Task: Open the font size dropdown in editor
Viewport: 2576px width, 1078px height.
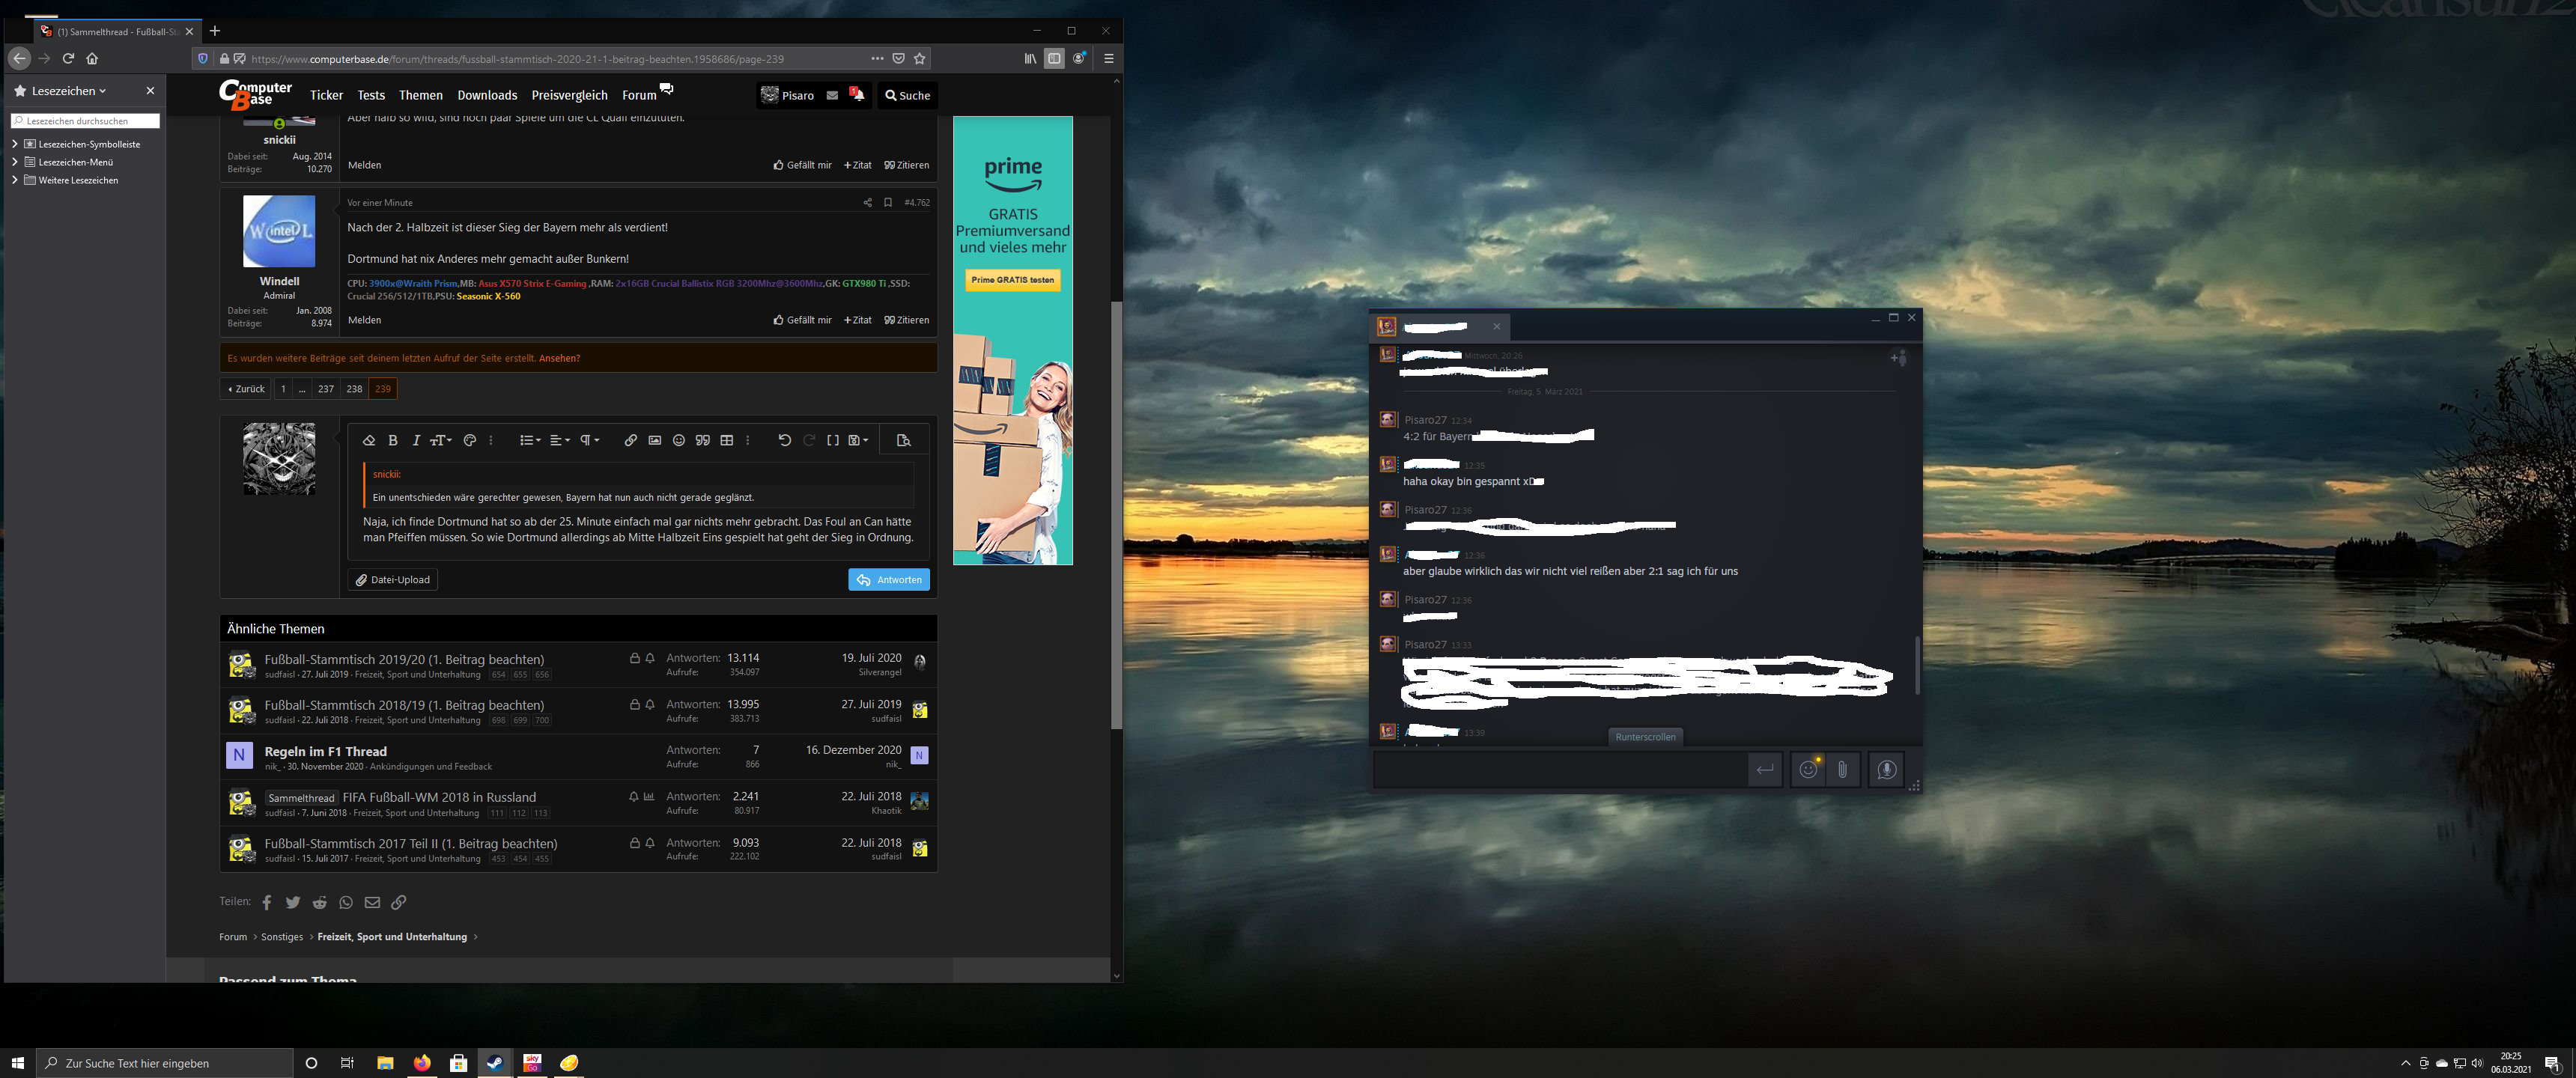Action: 440,440
